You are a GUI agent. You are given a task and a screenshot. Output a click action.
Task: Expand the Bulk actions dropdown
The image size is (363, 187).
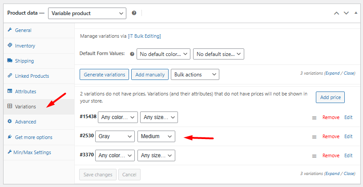click(x=195, y=75)
